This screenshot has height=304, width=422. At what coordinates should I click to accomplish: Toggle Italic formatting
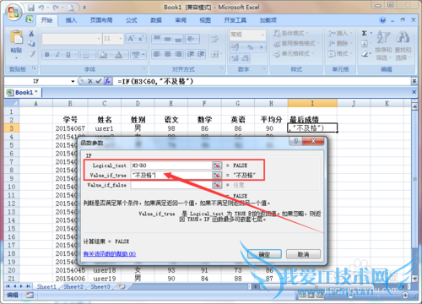(x=57, y=55)
